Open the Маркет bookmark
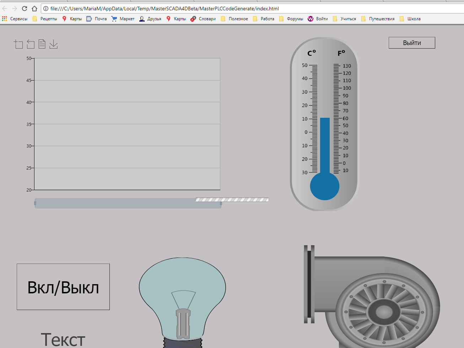This screenshot has width=464, height=348. [x=123, y=19]
